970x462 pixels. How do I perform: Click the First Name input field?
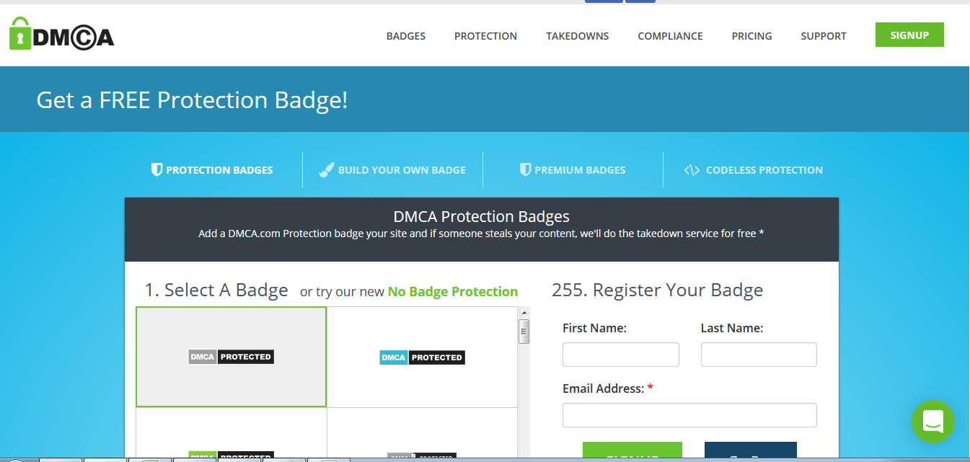(x=621, y=355)
